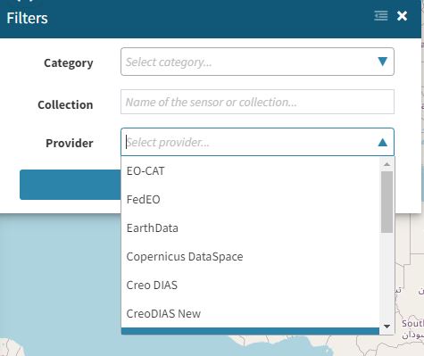Click the collapse panel icon in Filters header
424x356 pixels.
click(x=381, y=15)
